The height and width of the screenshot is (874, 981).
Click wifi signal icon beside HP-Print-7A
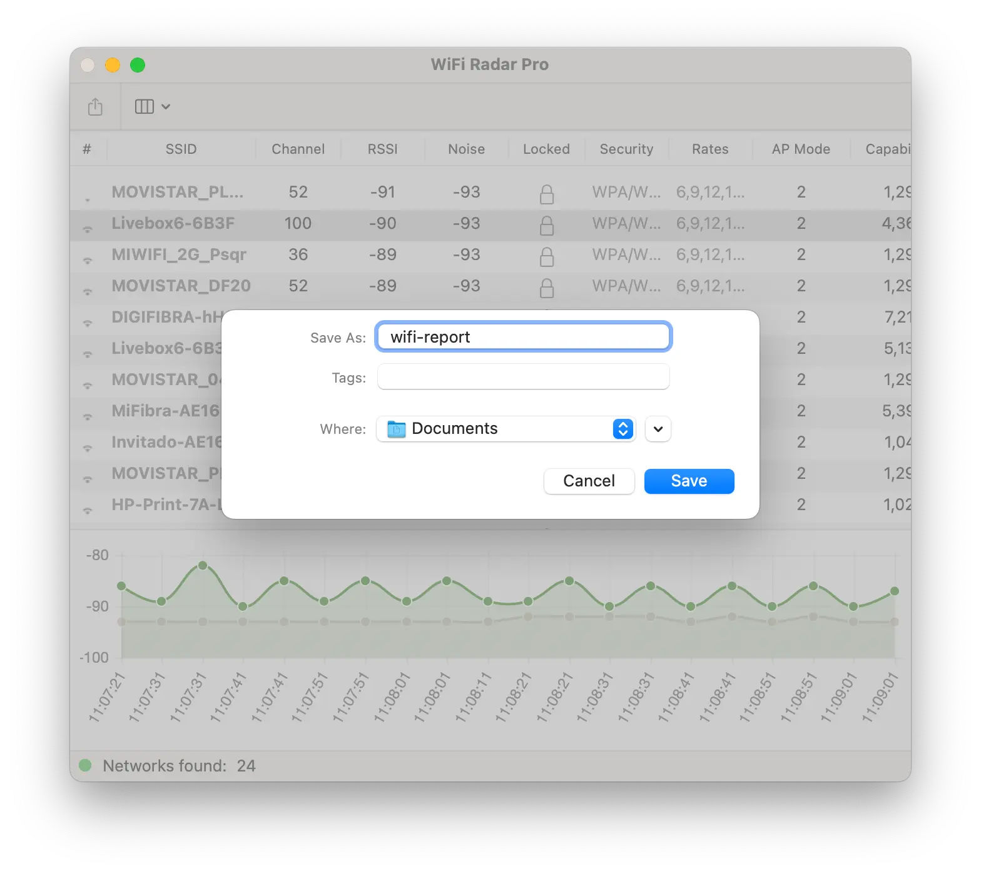click(88, 510)
